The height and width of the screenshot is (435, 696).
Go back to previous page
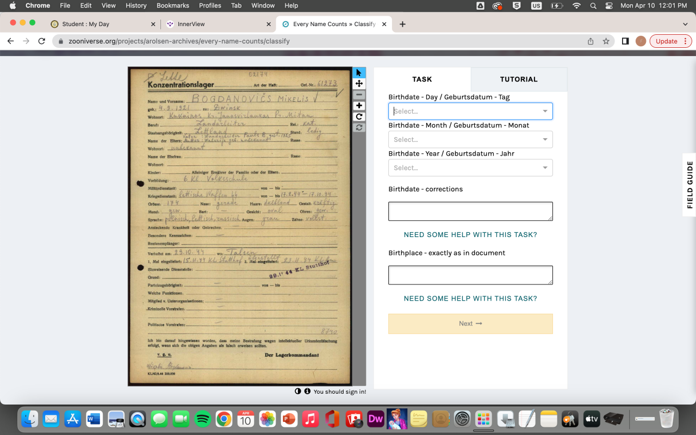10,41
